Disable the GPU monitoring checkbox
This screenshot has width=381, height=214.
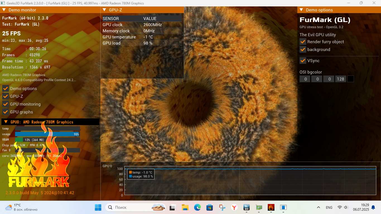pyautogui.click(x=6, y=104)
